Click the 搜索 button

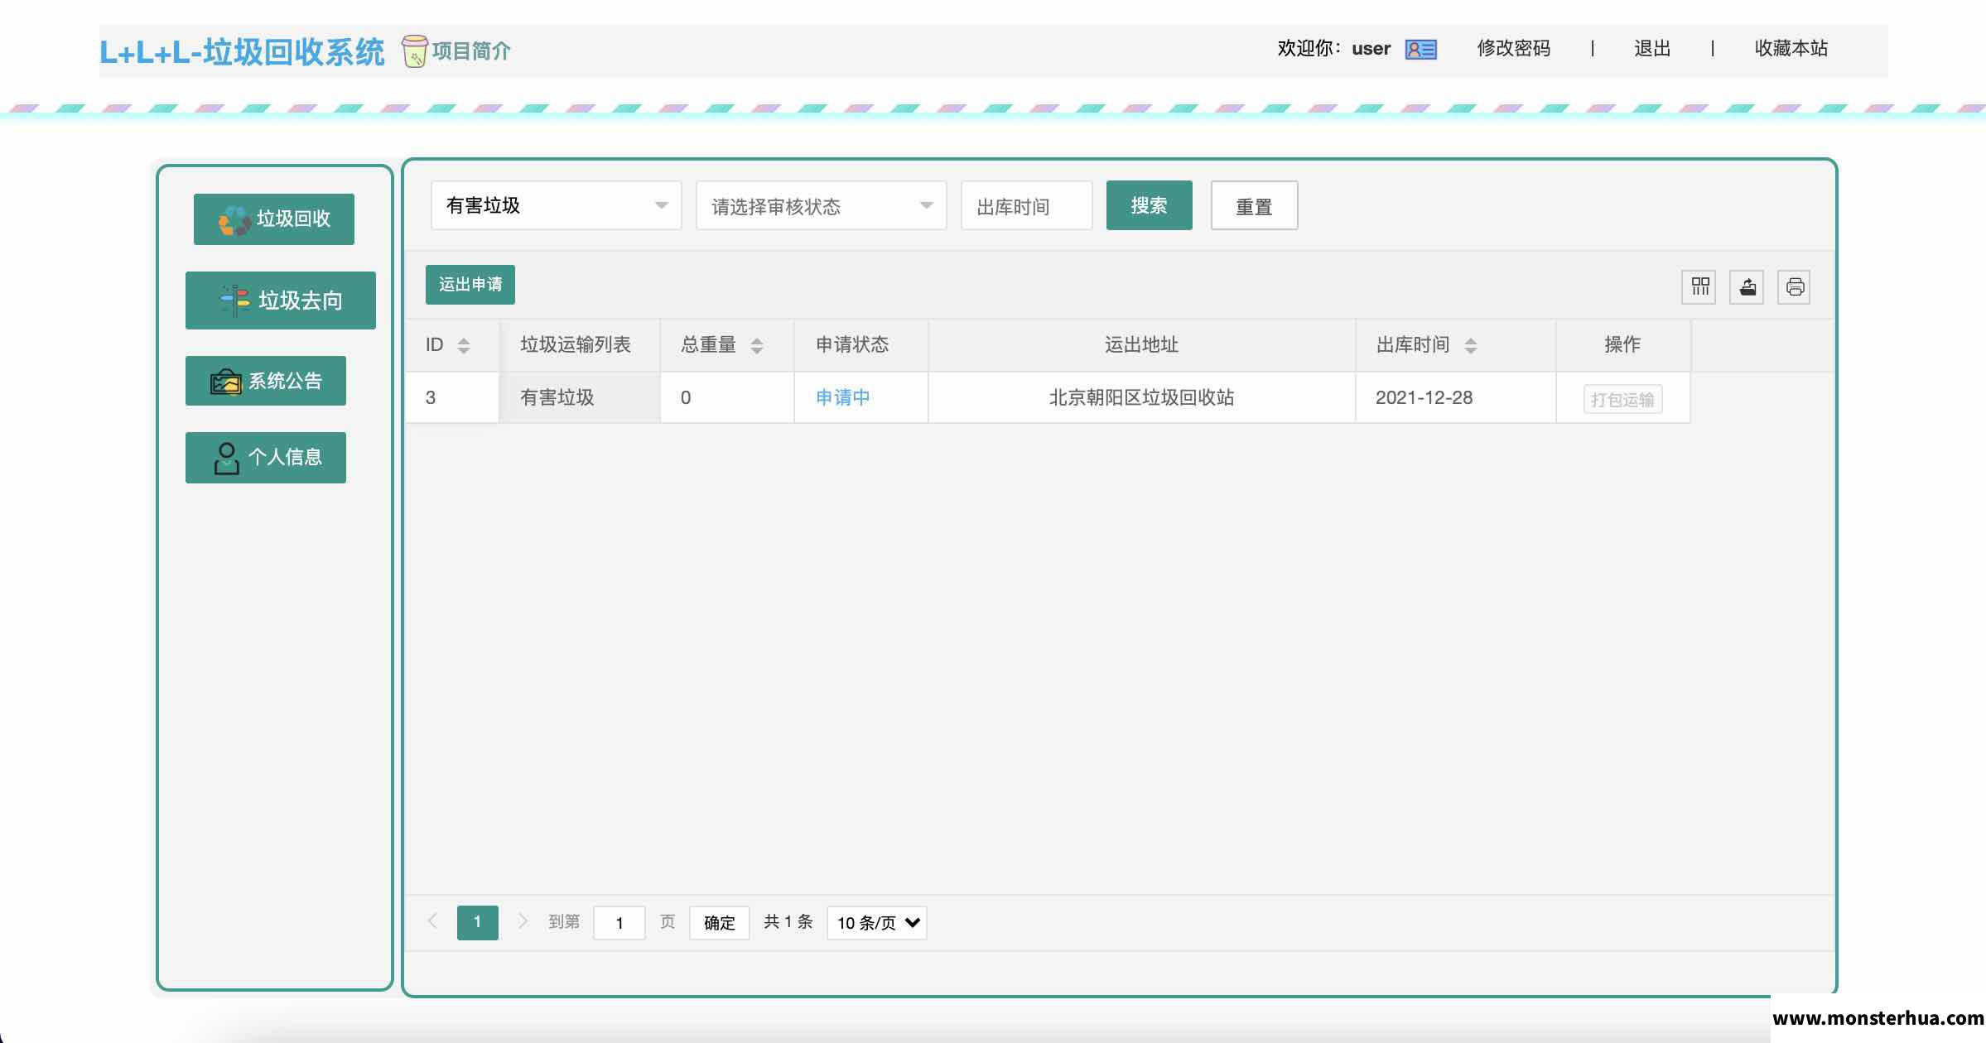(x=1150, y=205)
